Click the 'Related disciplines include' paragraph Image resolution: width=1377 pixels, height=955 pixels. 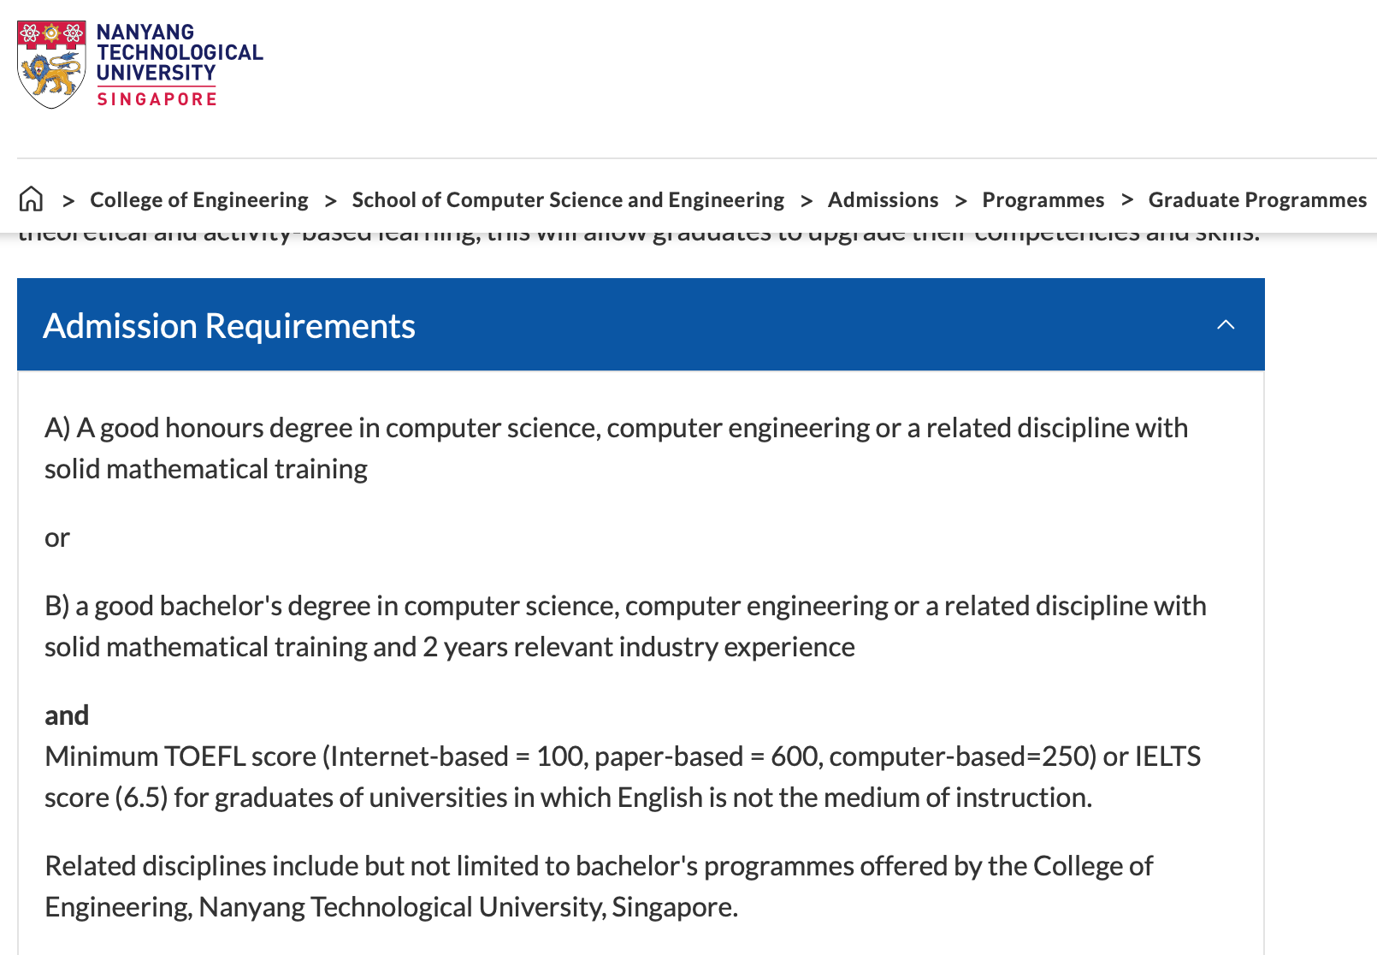[599, 887]
